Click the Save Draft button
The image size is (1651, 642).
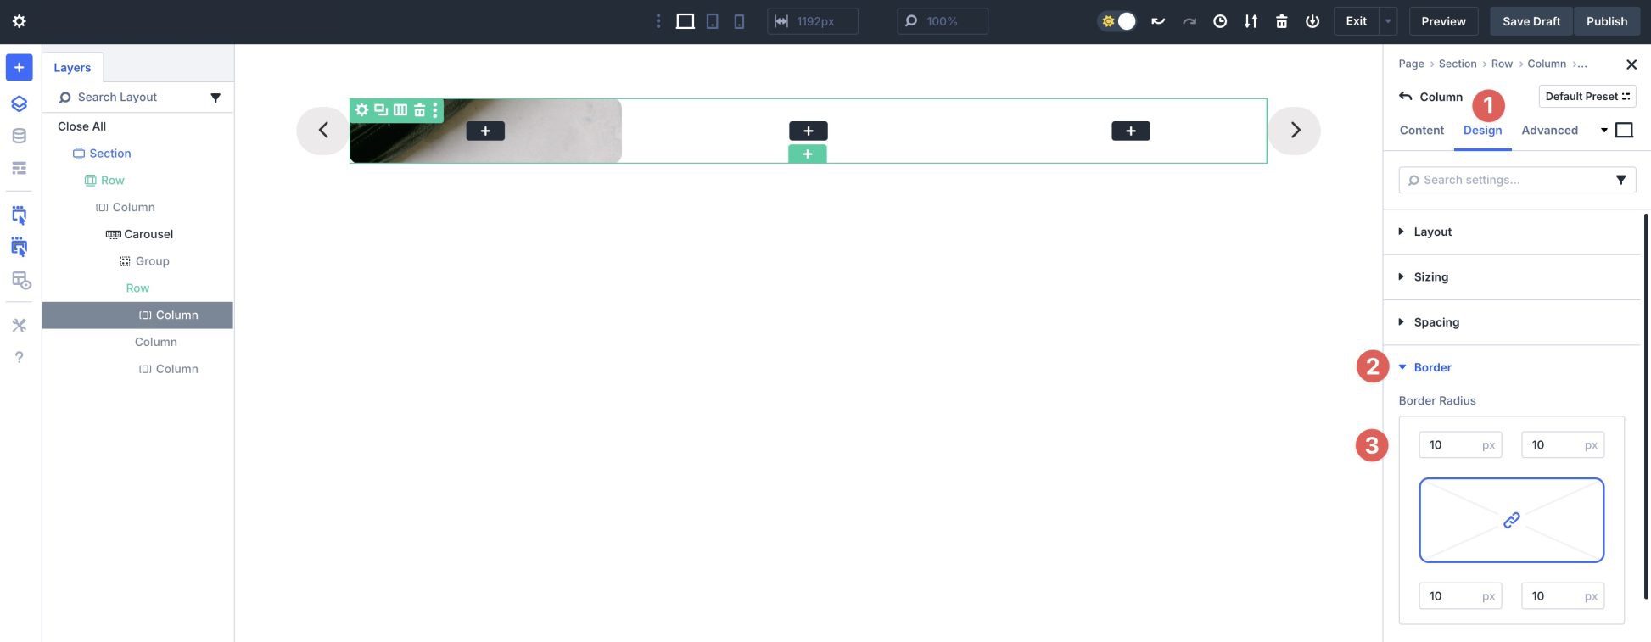pos(1531,21)
